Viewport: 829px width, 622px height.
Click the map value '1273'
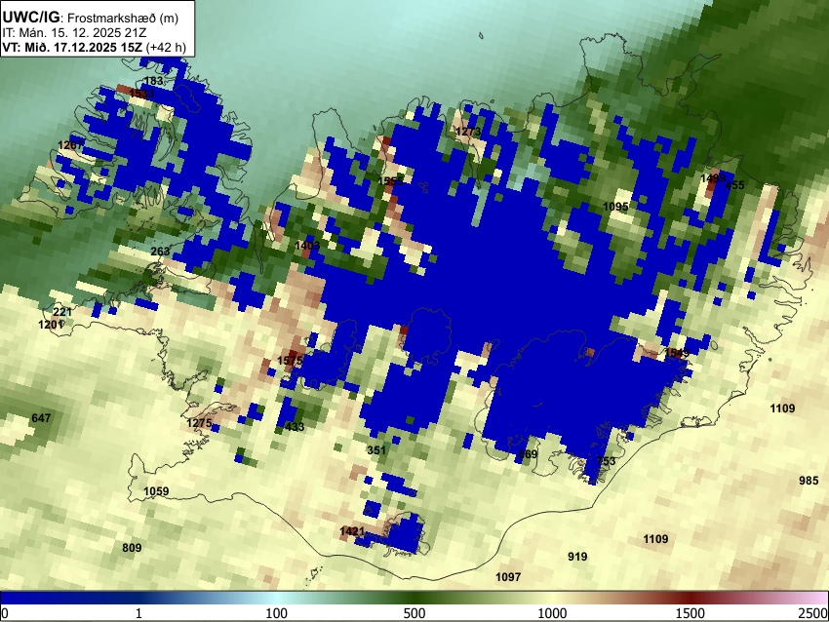tap(468, 131)
